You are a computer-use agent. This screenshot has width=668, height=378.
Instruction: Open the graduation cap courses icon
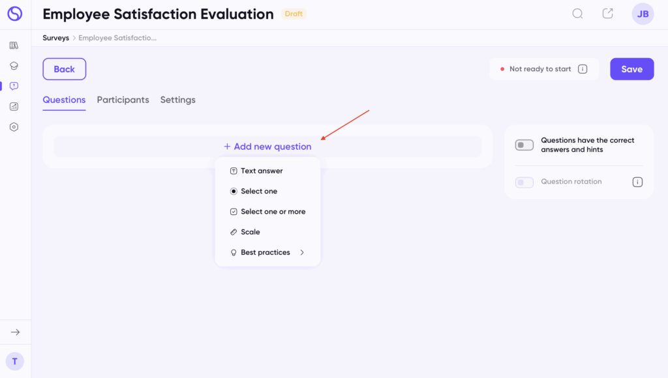(x=14, y=66)
